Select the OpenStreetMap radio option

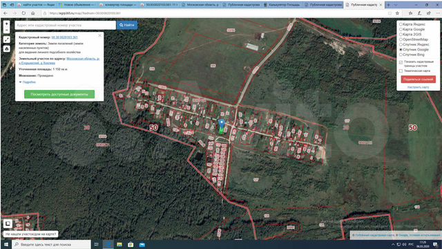pos(401,39)
